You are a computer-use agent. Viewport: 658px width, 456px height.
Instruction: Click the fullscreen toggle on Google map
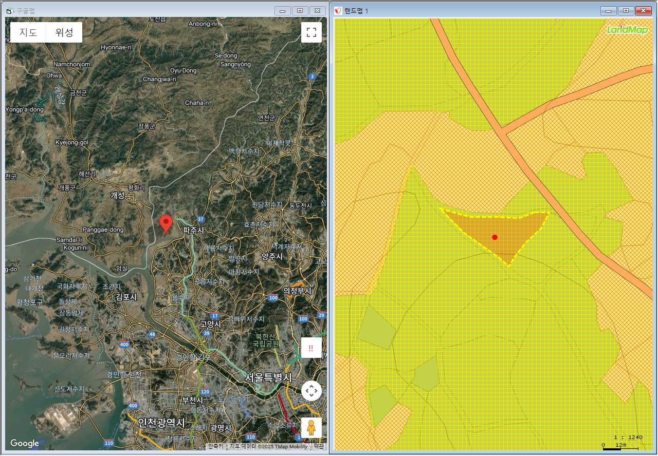point(311,32)
